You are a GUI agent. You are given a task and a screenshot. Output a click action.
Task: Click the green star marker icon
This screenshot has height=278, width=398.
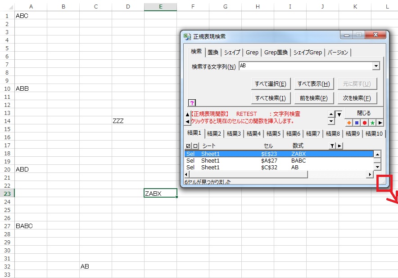tap(372, 123)
